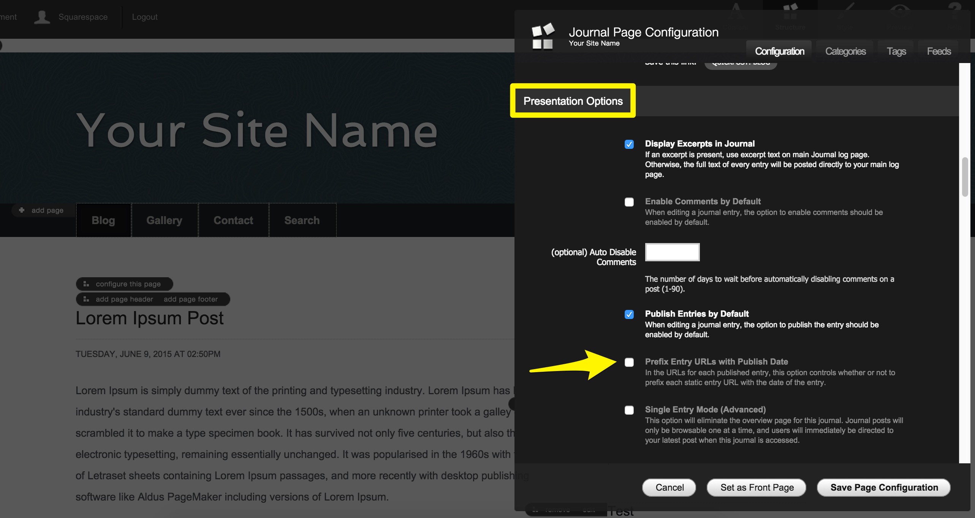Image resolution: width=975 pixels, height=518 pixels.
Task: Click the configuration dialog scrollbar handle
Action: [x=965, y=177]
